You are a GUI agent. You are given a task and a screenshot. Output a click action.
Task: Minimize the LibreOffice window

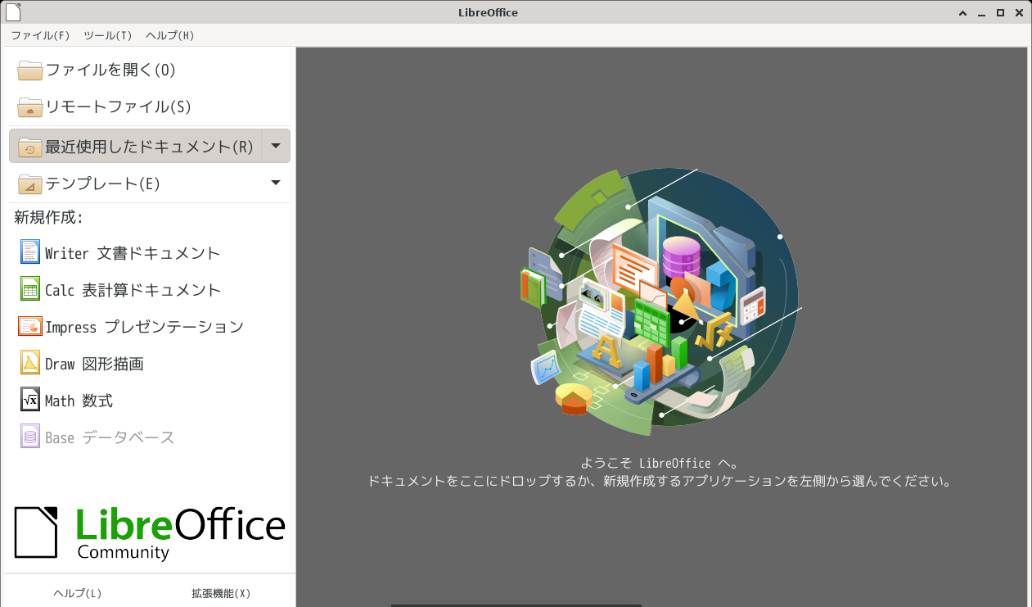click(980, 12)
